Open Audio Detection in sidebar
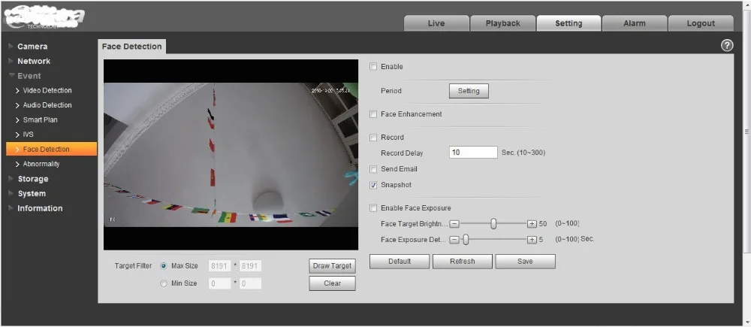The width and height of the screenshot is (751, 327). tap(47, 105)
